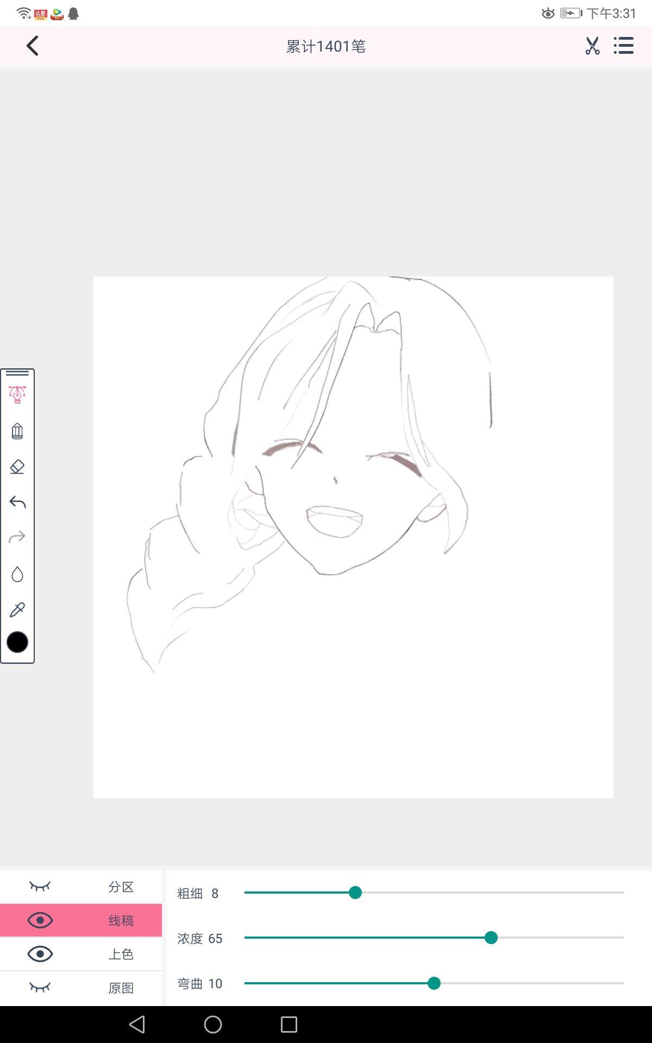Adjust the 粗细 thickness slider
The image size is (652, 1043).
pos(355,893)
